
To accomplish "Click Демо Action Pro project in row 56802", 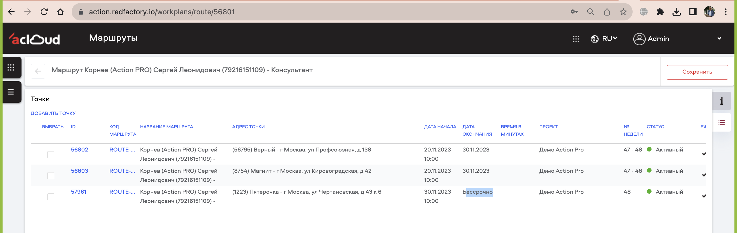I will click(x=561, y=150).
